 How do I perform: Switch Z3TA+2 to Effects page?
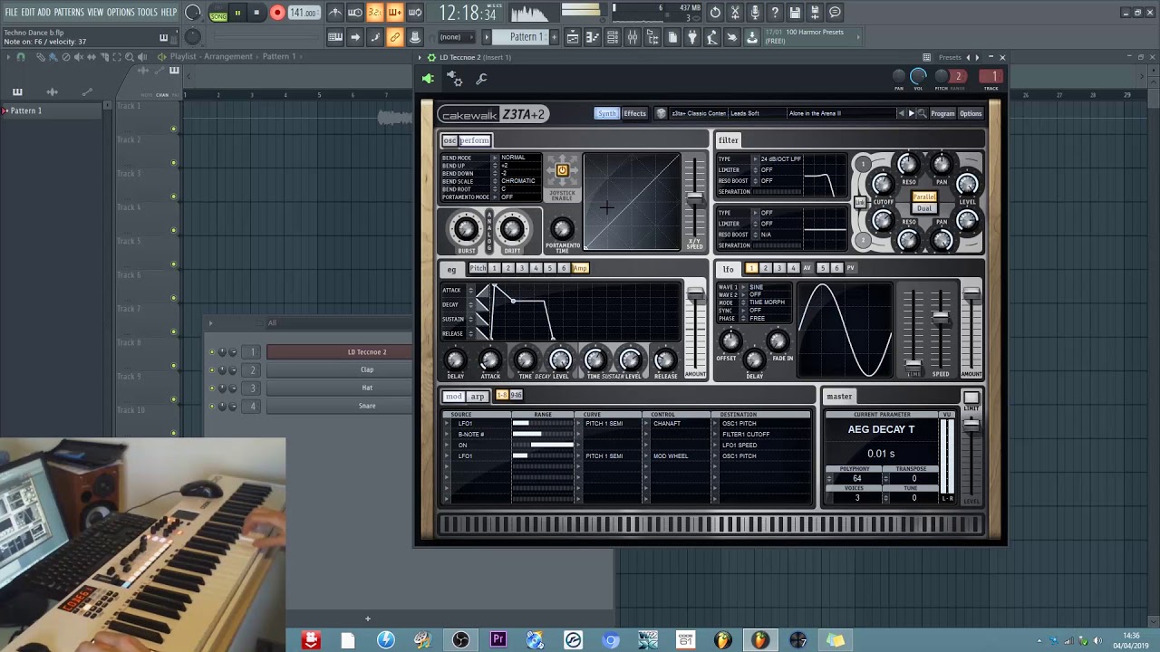coord(634,113)
